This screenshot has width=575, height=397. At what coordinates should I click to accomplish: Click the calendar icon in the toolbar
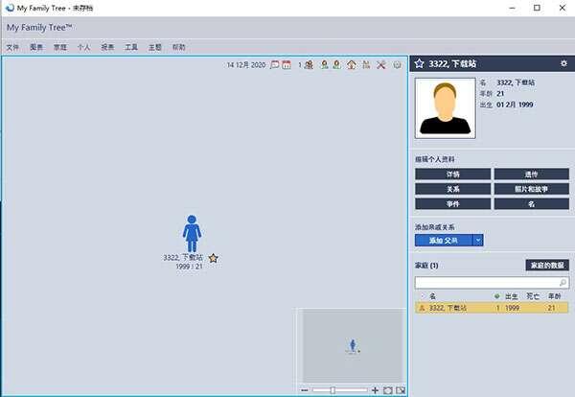(286, 65)
